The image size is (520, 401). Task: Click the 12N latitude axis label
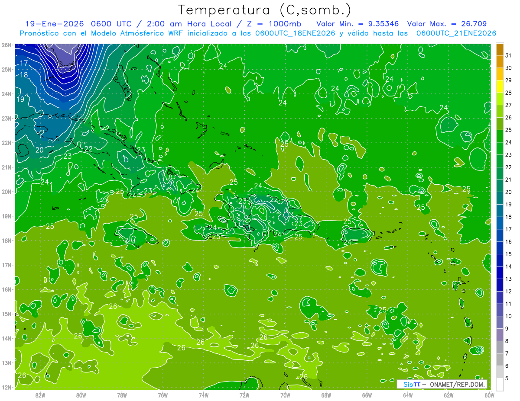[x=6, y=387]
